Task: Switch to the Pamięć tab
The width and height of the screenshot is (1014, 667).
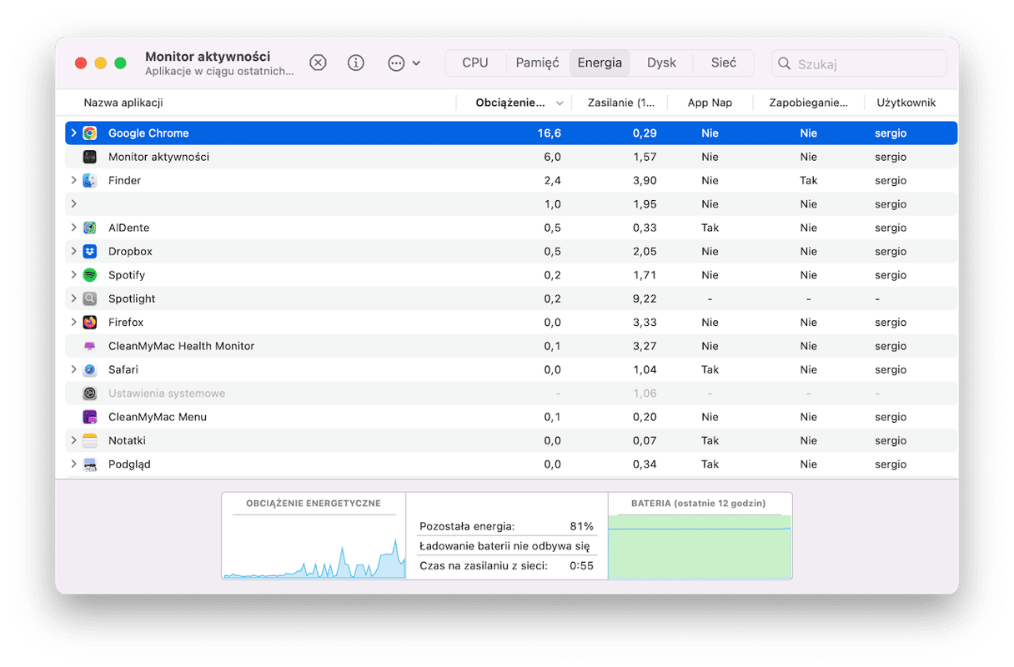Action: tap(537, 63)
